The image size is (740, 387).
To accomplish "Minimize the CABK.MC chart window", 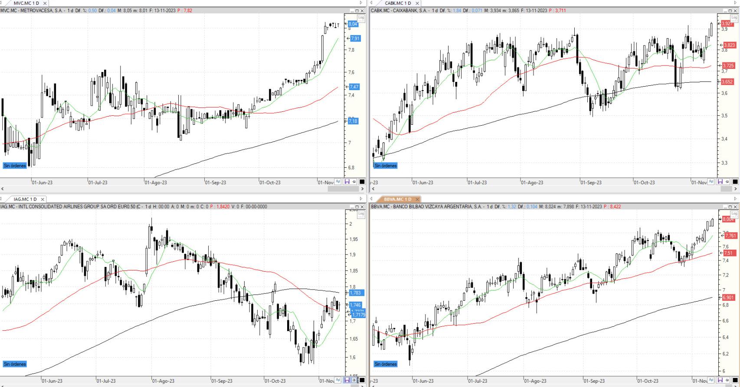I will (725, 10).
